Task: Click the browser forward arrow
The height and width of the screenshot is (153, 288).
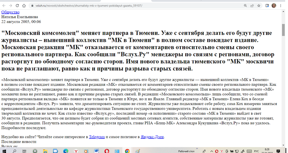Action: 10,6
